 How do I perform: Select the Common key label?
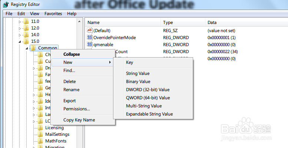(x=47, y=48)
